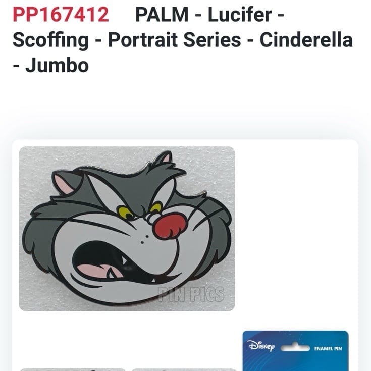The image size is (371, 371).
Task: Click Lucifer's yellow left eye
Action: [125, 213]
